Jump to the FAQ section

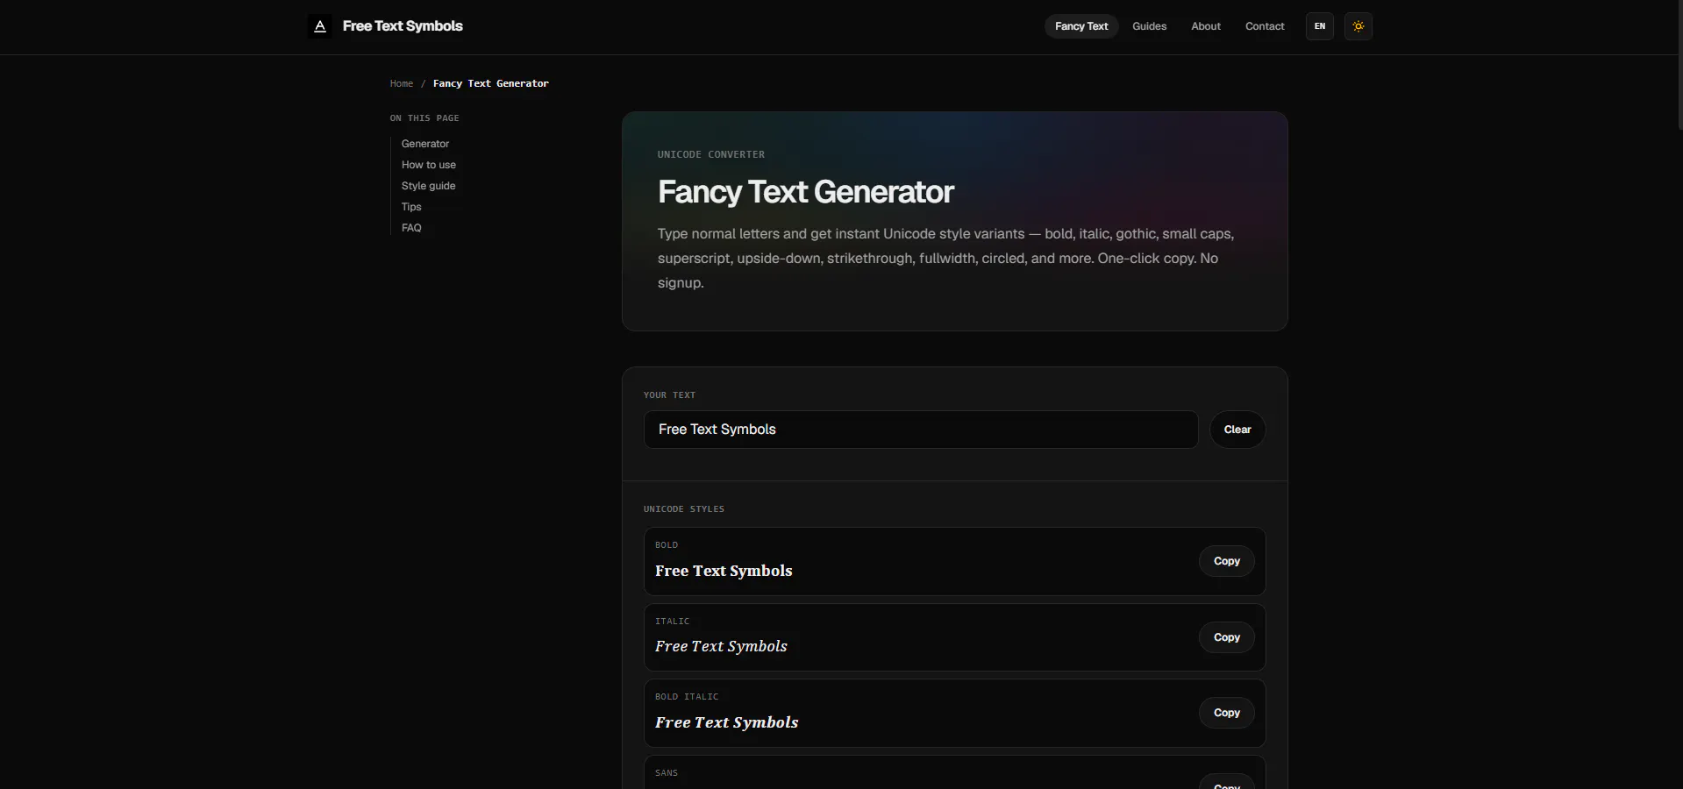click(x=411, y=228)
